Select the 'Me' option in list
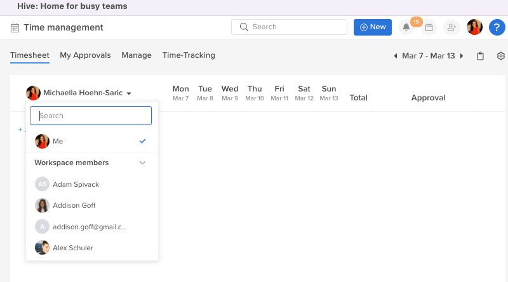 (91, 141)
